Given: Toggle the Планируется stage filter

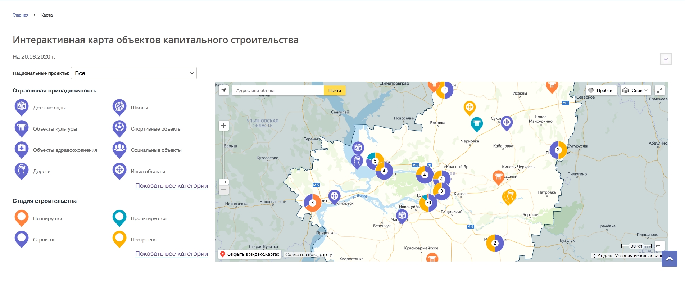Looking at the screenshot, I should (x=22, y=218).
